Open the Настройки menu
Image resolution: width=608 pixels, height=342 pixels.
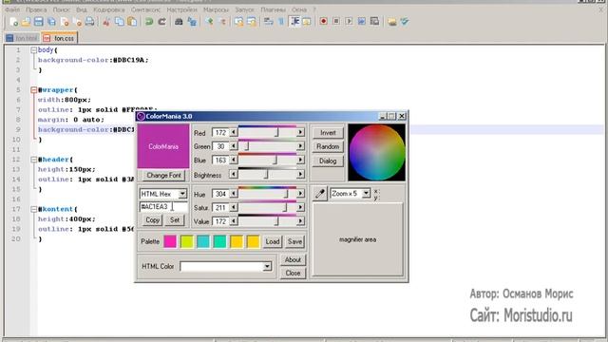[181, 9]
